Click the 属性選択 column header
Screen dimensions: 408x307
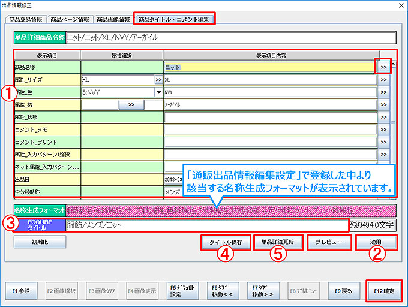pyautogui.click(x=122, y=56)
